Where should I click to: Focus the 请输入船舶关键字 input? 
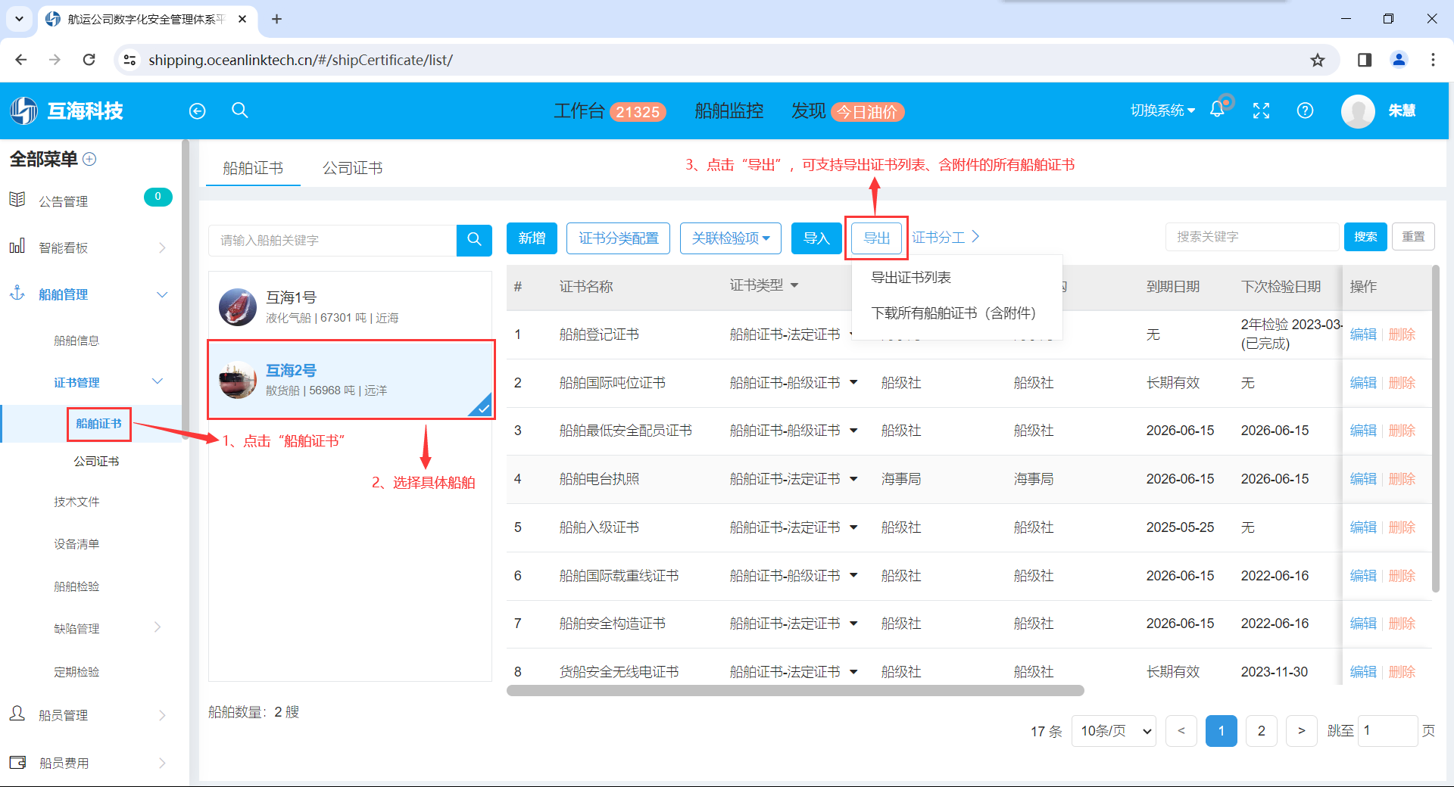click(332, 240)
